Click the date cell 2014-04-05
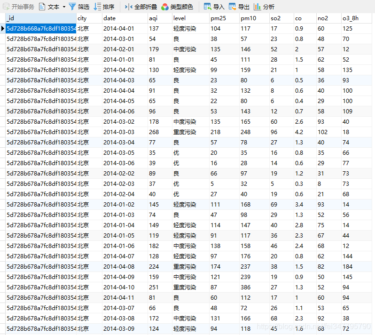The image size is (375, 335). pos(125,101)
